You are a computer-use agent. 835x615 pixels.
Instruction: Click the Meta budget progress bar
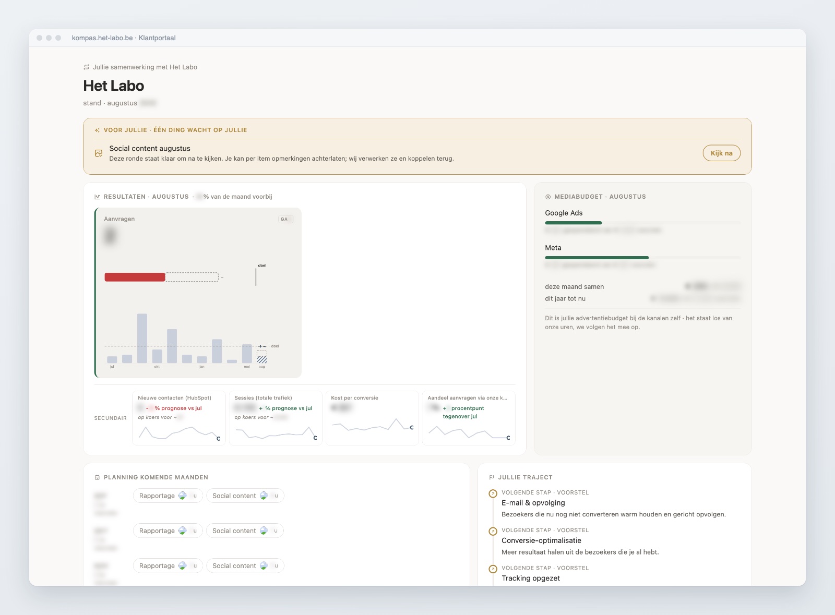click(642, 258)
